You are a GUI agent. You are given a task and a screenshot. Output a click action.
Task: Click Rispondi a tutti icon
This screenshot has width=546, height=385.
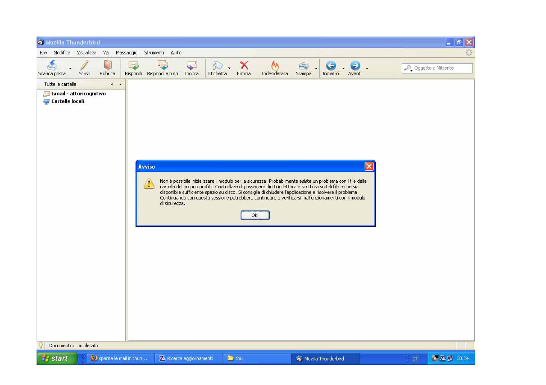(x=163, y=66)
